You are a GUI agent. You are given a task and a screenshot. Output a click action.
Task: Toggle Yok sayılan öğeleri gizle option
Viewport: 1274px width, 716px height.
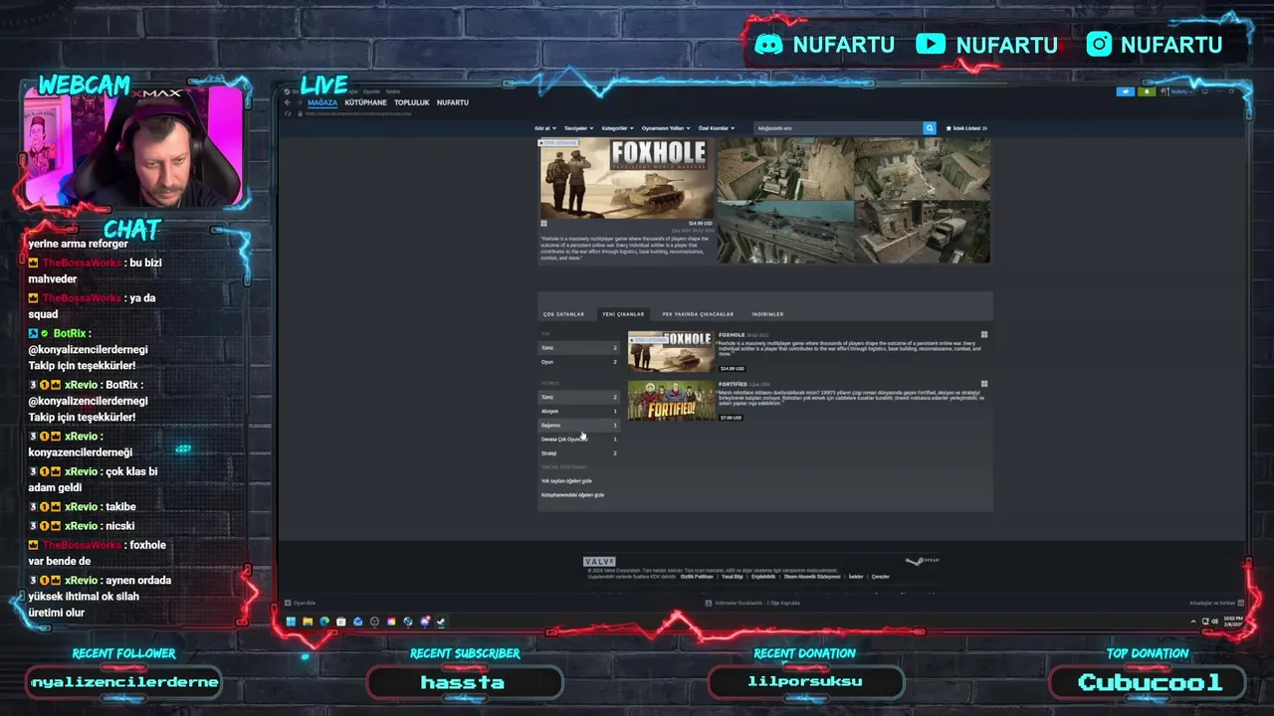[566, 480]
